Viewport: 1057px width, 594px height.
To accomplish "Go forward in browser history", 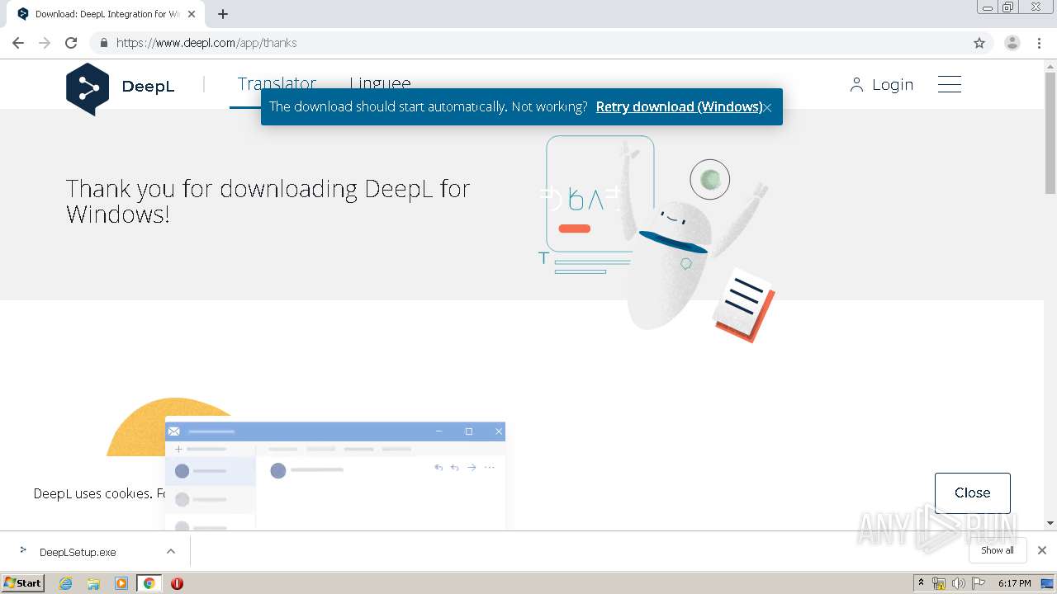I will 45,43.
